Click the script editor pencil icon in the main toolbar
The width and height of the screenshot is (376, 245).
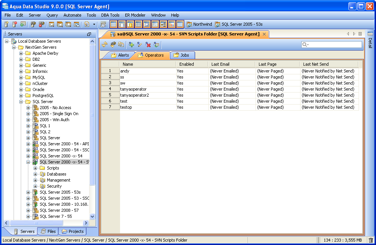click(86, 24)
